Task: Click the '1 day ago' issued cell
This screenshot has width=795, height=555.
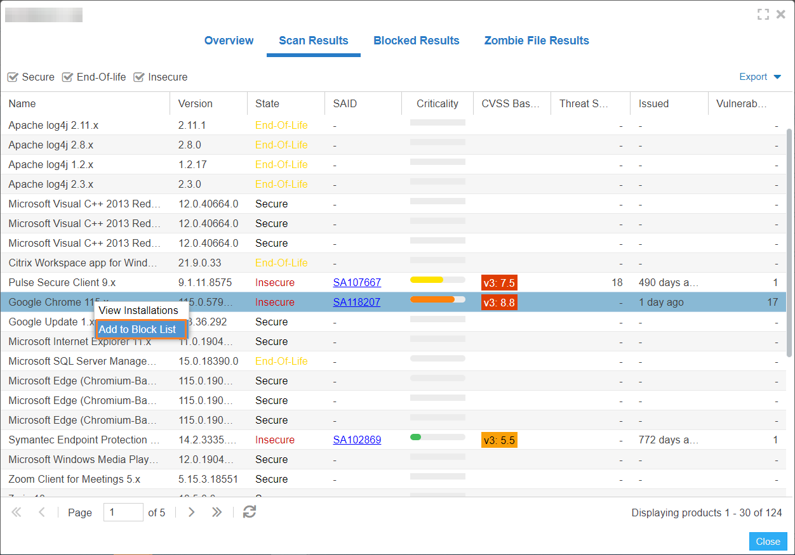Action: 661,303
